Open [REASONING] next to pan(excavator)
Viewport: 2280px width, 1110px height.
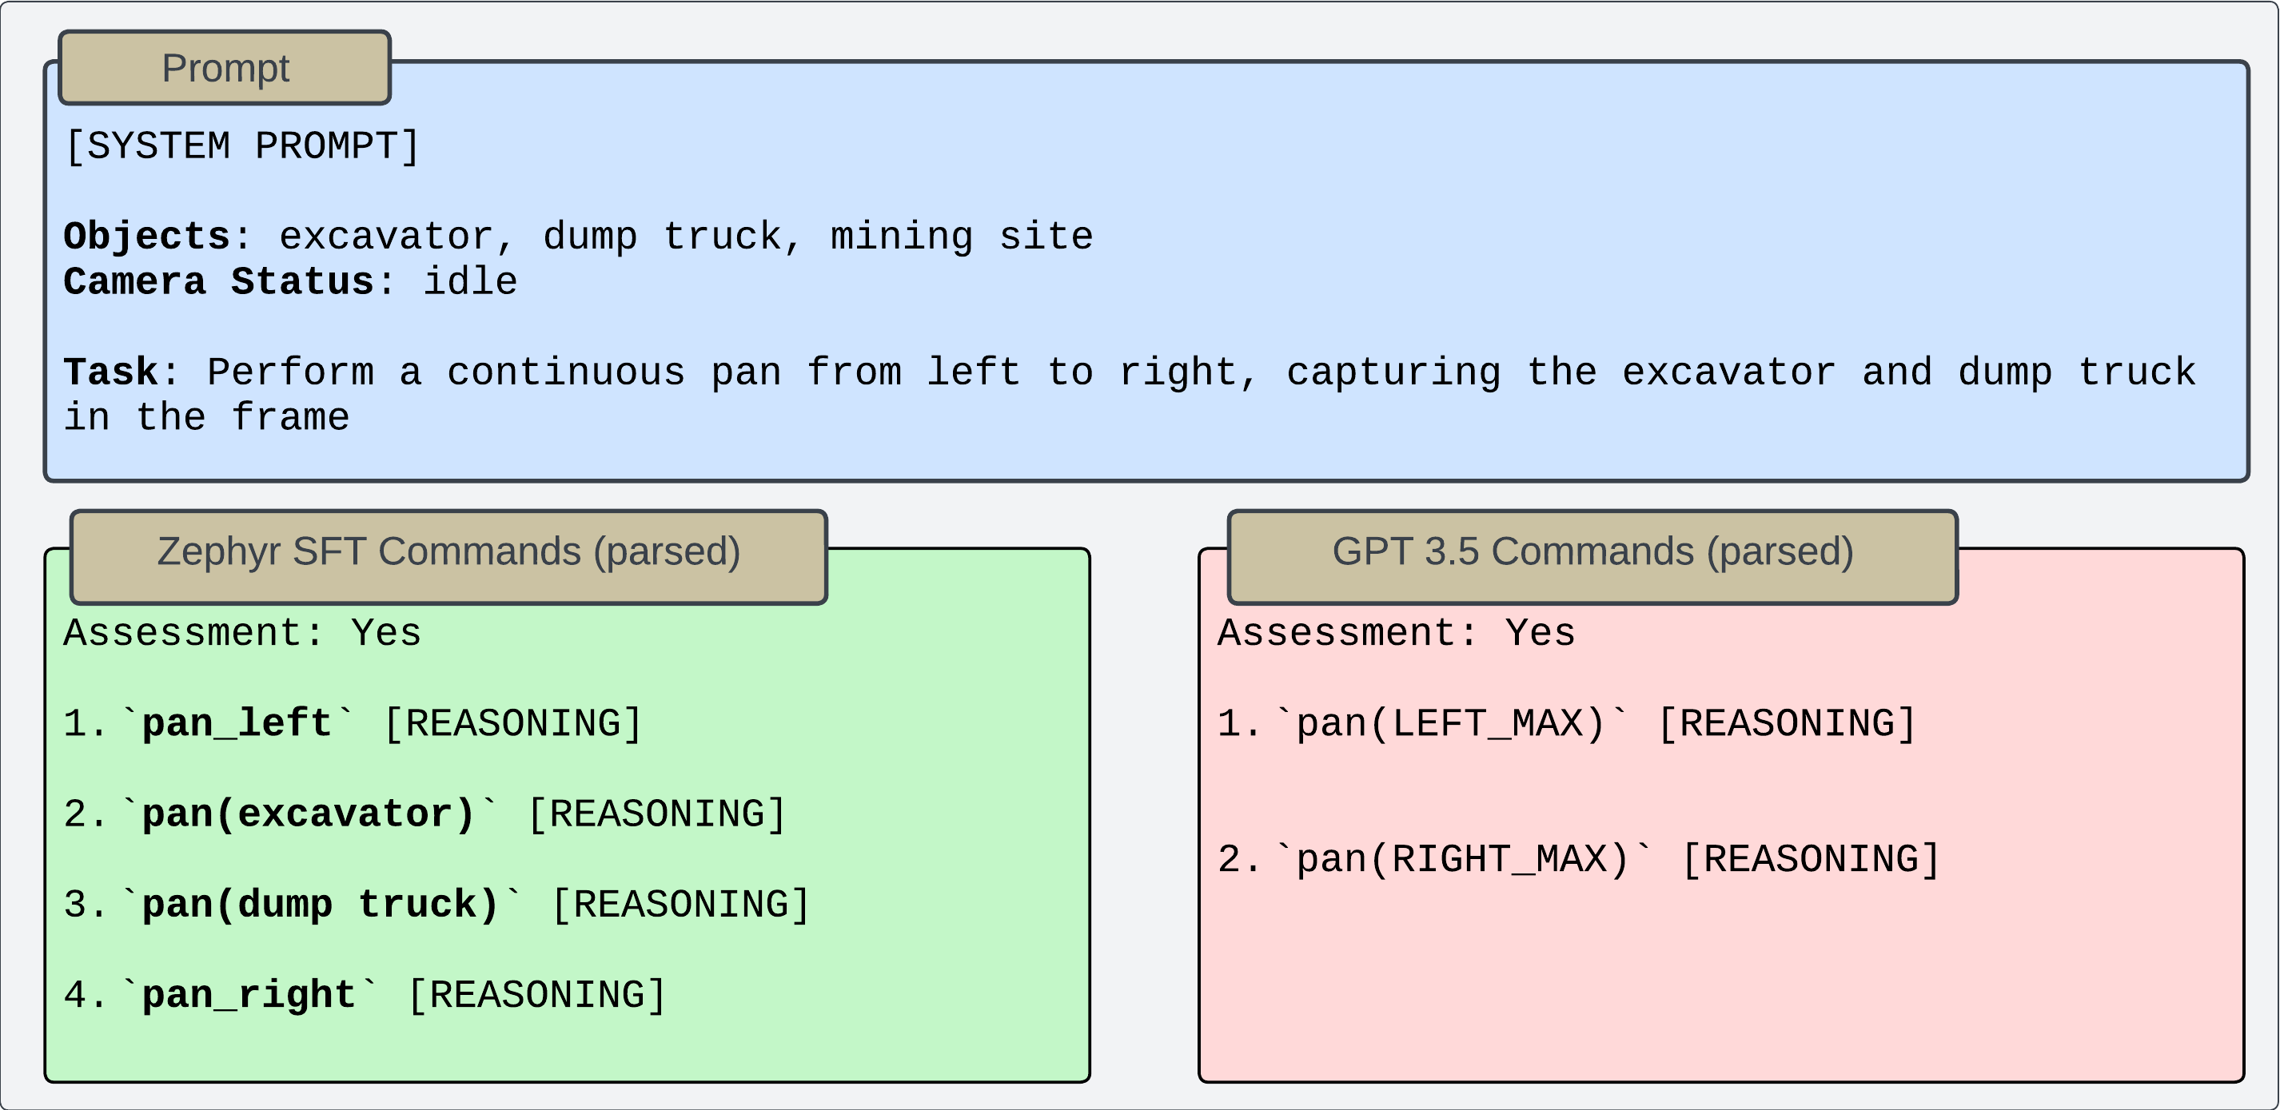tap(657, 814)
